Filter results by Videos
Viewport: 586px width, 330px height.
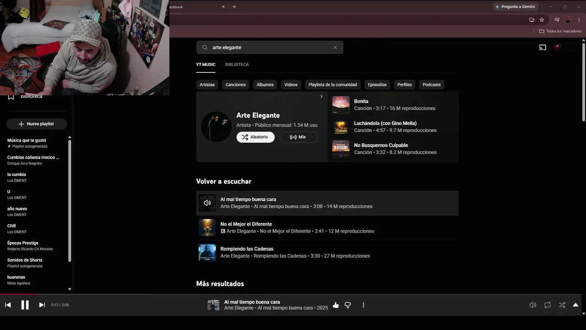tap(291, 85)
